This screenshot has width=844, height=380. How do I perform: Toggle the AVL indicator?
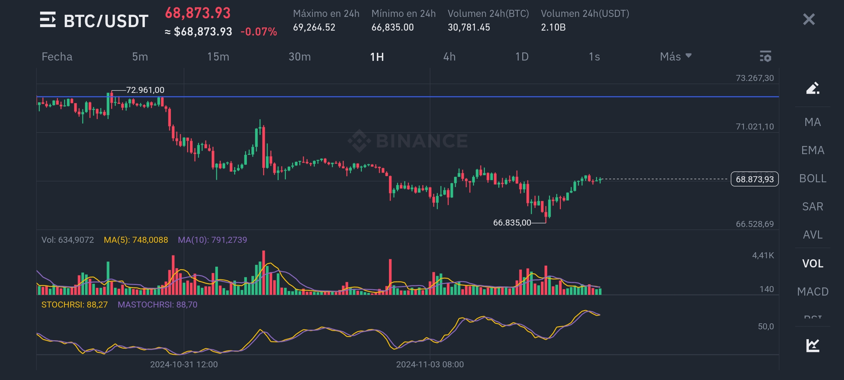(x=813, y=235)
